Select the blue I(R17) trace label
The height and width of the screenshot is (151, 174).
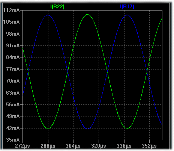coord(127,7)
